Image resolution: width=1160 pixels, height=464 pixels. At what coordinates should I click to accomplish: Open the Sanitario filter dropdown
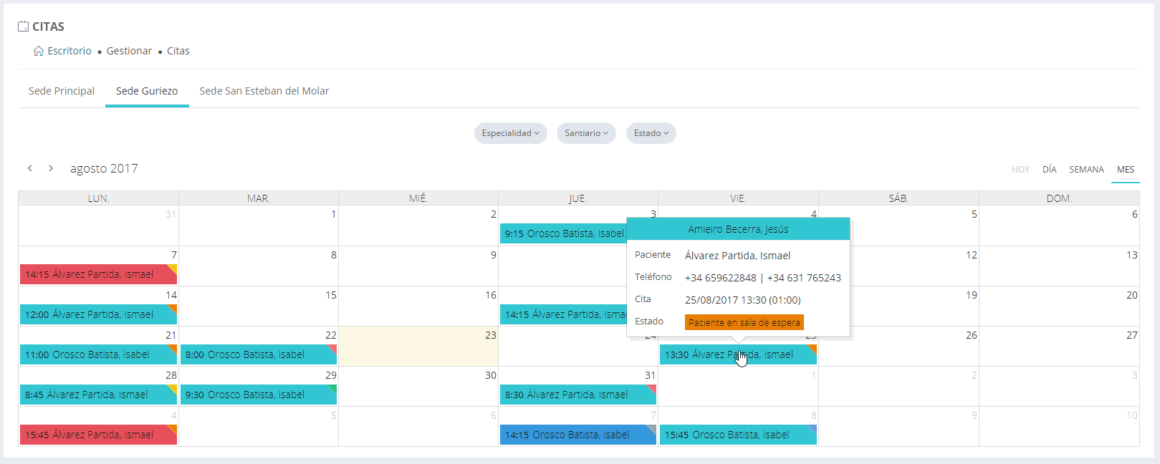tap(586, 133)
